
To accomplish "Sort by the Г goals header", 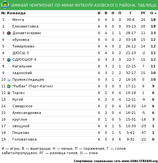I will tap(131, 13).
